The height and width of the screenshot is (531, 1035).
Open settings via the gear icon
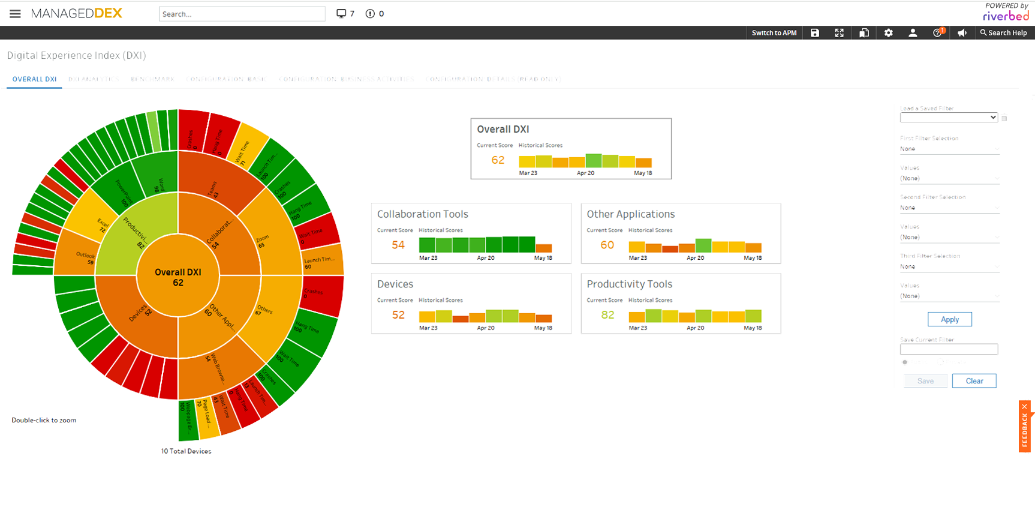click(x=888, y=33)
